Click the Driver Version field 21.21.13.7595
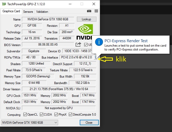172x132 pixels. click(x=59, y=89)
